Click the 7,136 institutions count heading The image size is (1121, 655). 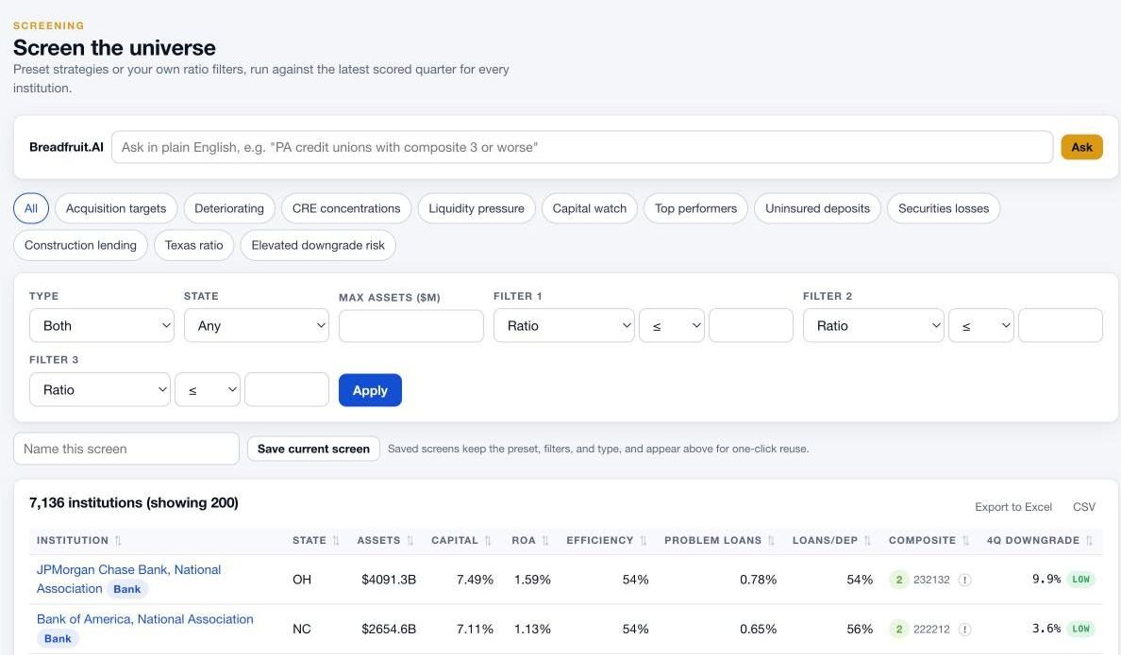point(134,503)
